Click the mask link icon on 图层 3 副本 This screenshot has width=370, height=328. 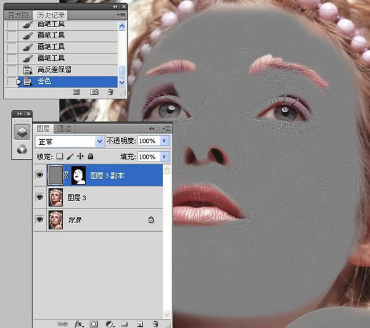[x=67, y=175]
